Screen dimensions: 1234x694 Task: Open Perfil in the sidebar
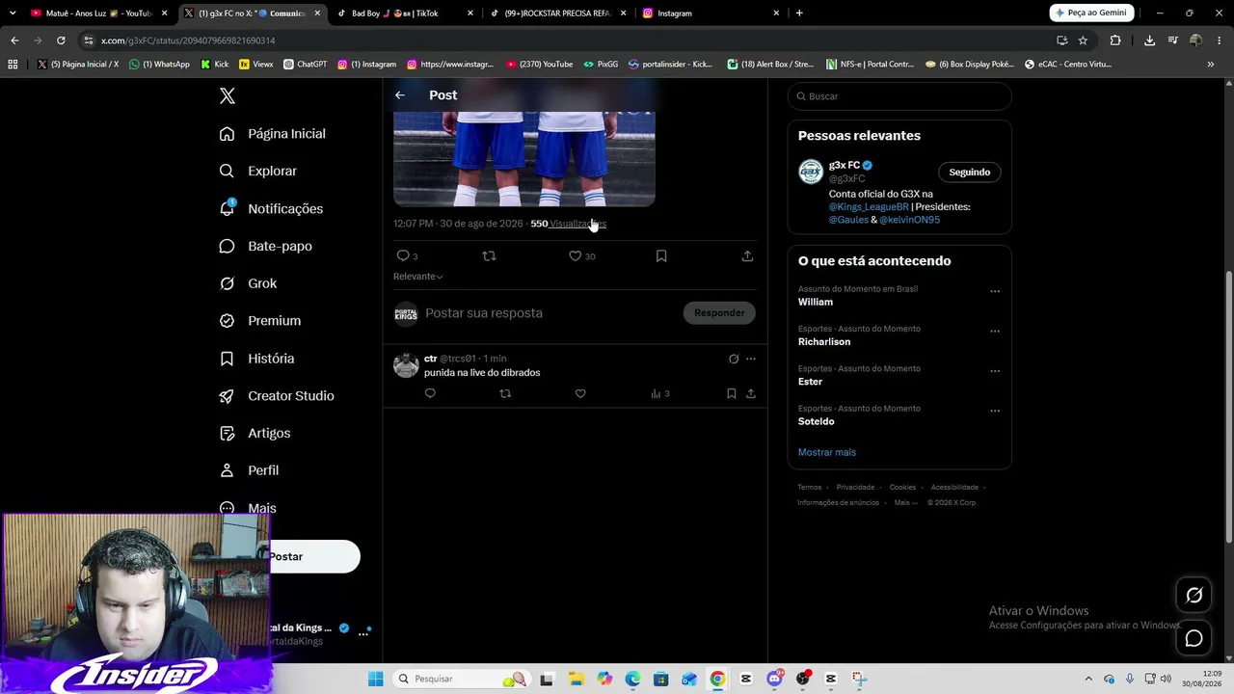point(250,470)
